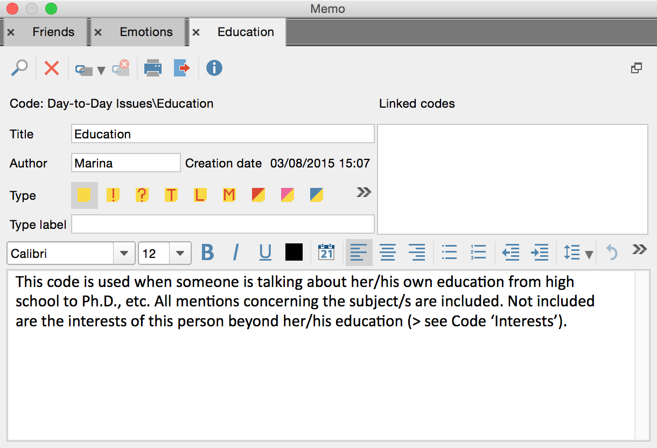Open the blue info icon
The height and width of the screenshot is (448, 657).
pyautogui.click(x=214, y=68)
